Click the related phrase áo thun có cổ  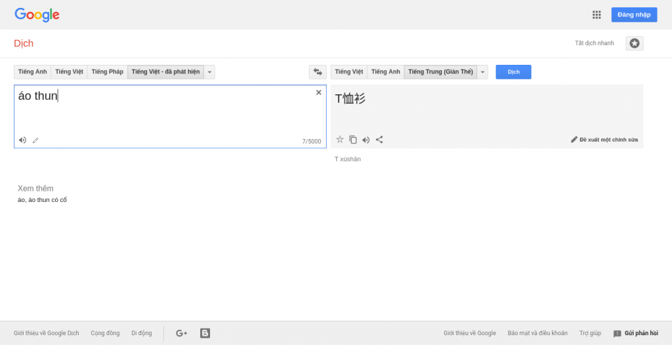point(47,200)
